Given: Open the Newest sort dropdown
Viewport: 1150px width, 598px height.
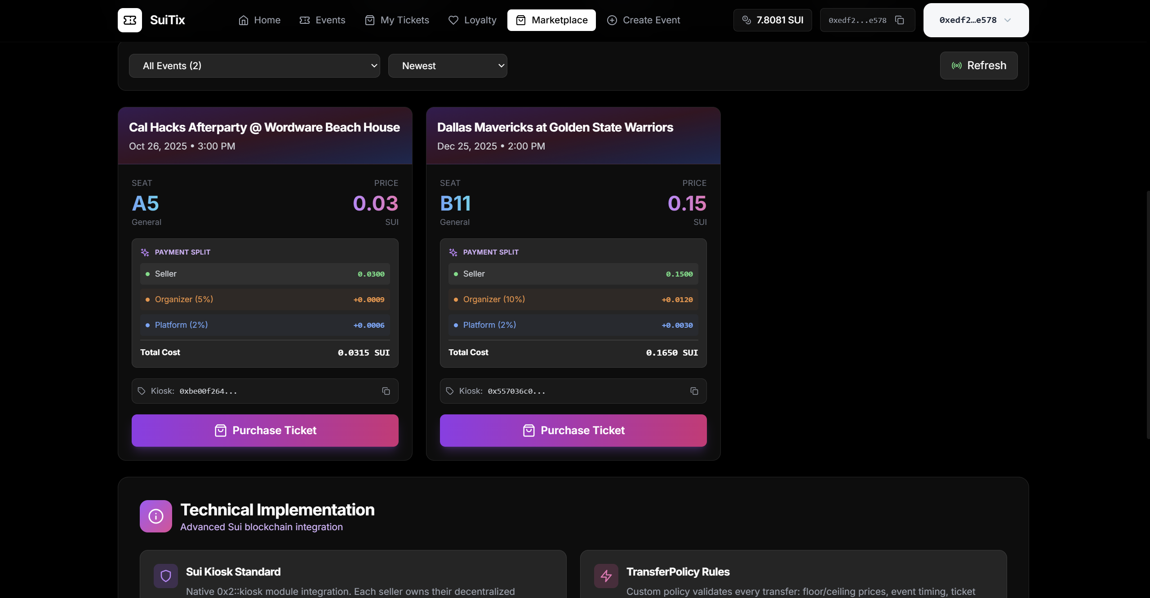Looking at the screenshot, I should pos(447,66).
